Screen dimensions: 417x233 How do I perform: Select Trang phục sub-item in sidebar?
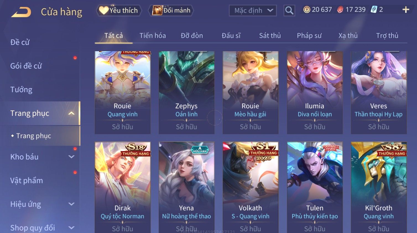tap(33, 136)
